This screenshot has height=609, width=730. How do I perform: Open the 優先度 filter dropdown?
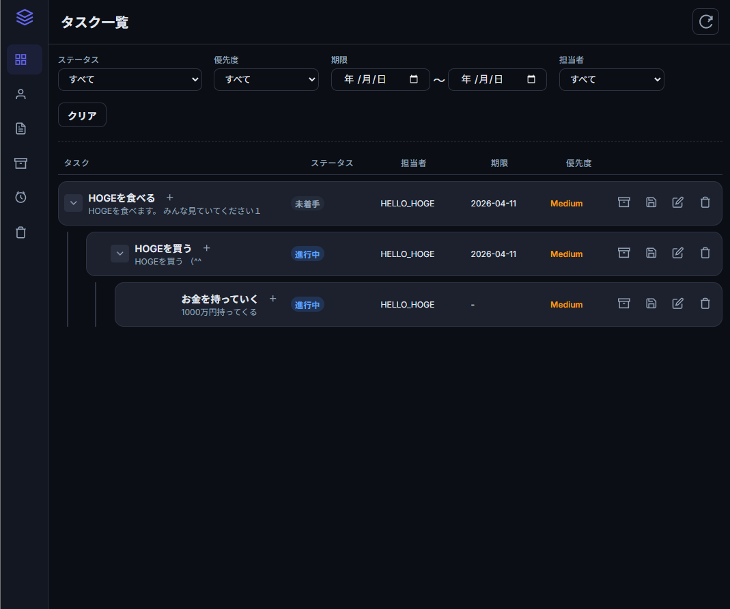tap(266, 80)
